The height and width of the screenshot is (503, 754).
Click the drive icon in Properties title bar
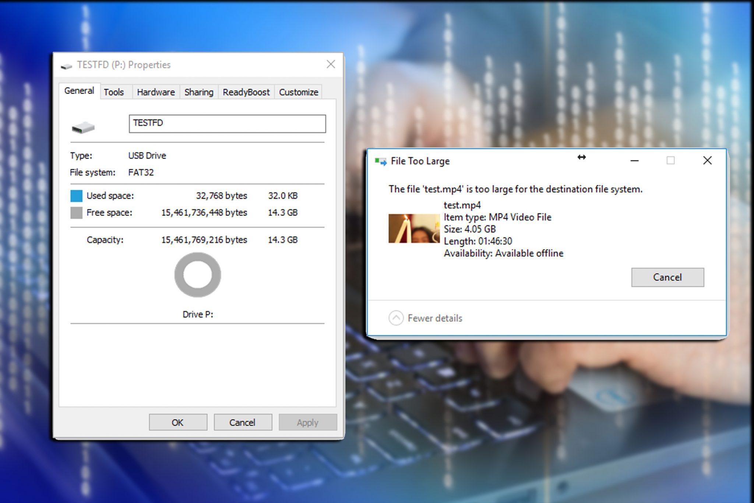coord(66,66)
